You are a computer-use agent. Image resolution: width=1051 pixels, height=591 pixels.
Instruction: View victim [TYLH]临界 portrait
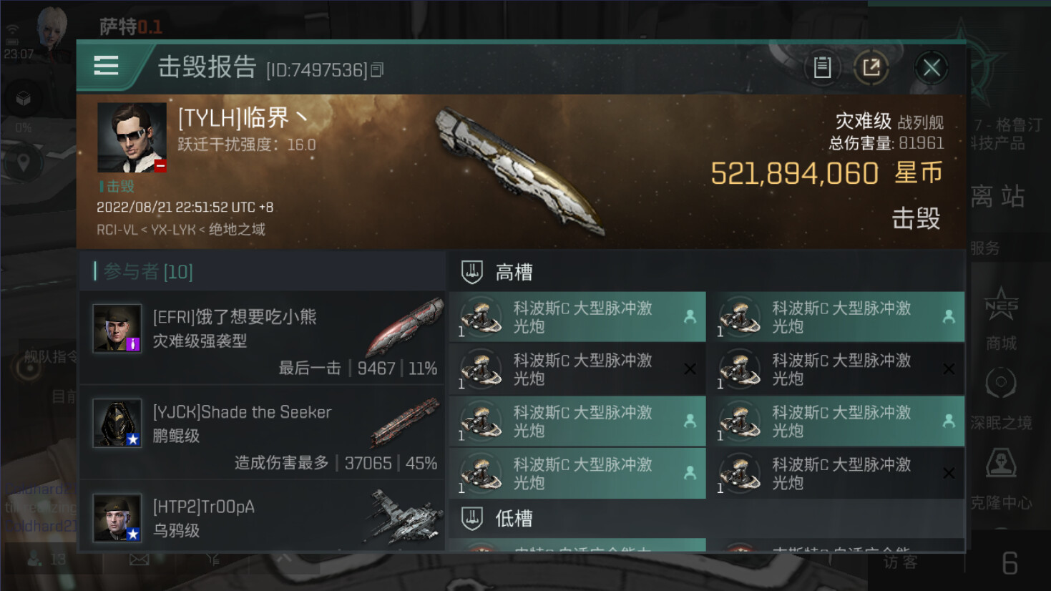click(132, 137)
